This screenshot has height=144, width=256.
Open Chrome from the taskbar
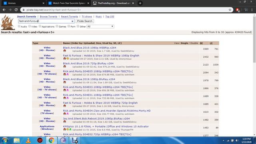pyautogui.click(x=52, y=140)
